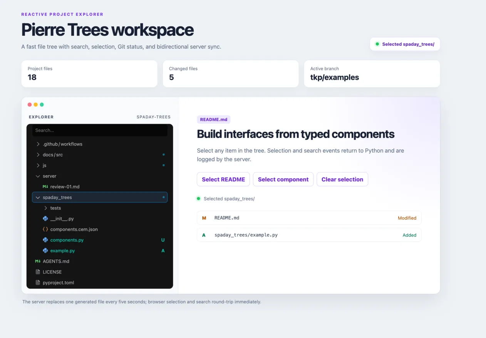The width and height of the screenshot is (486, 338).
Task: Select the example.py file name in the tree
Action: pyautogui.click(x=62, y=250)
